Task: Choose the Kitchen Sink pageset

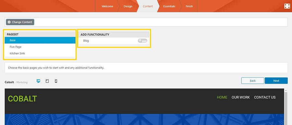Action: click(x=40, y=53)
